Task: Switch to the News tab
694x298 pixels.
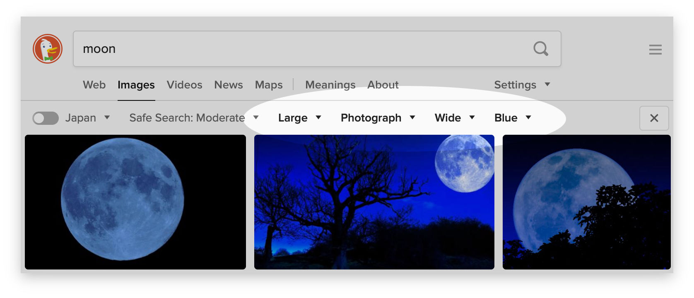Action: click(229, 85)
